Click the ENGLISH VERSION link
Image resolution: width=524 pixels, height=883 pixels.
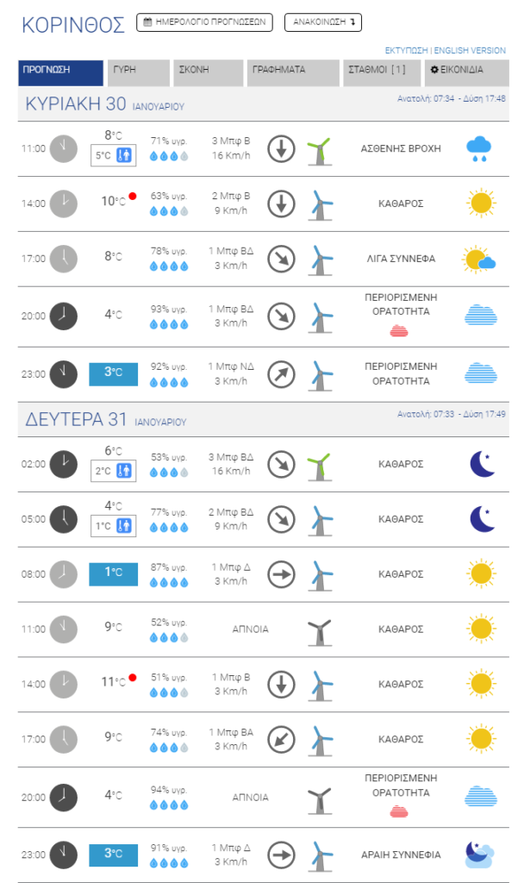(470, 50)
